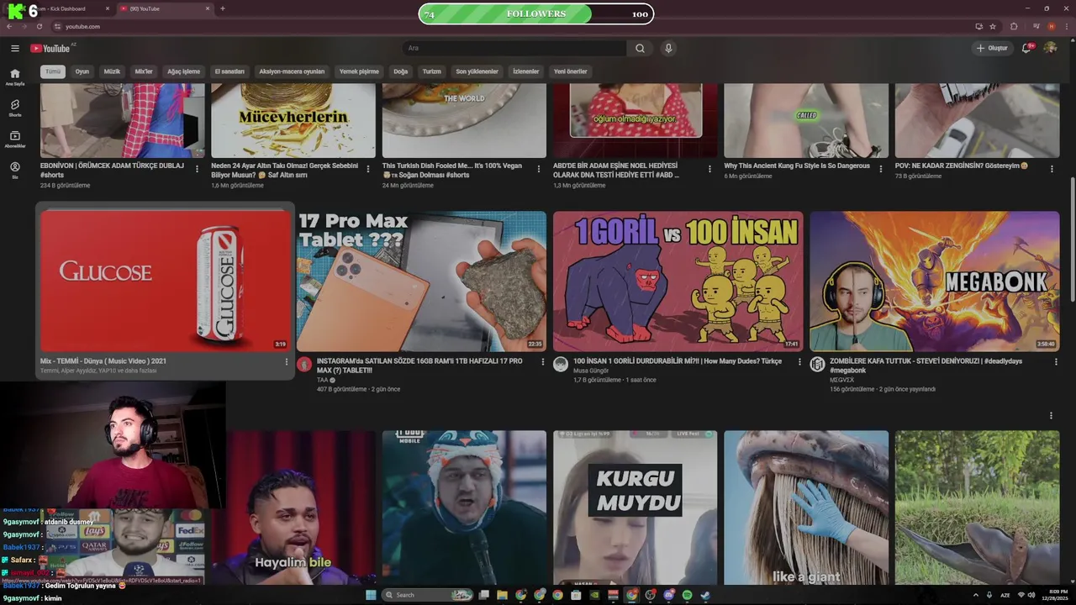The width and height of the screenshot is (1076, 605).
Task: Open the KURGU MUYDU short thumbnail
Action: point(635,508)
